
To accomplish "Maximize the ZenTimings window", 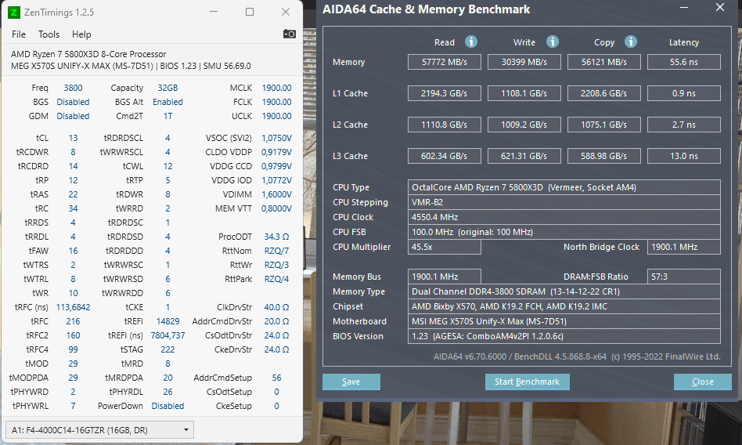I will coord(250,12).
